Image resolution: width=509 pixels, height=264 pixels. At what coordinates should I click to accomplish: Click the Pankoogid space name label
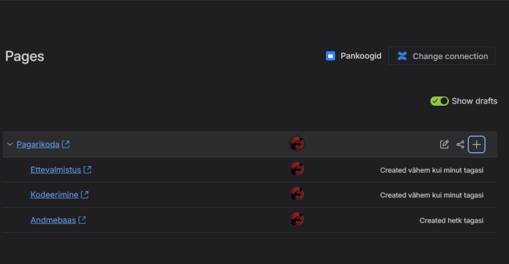pos(361,56)
